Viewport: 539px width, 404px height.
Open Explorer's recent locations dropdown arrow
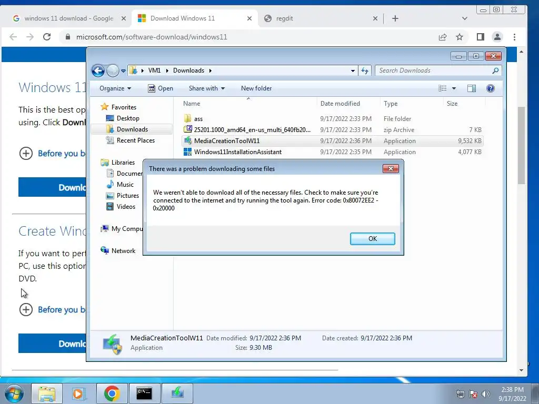(x=123, y=71)
